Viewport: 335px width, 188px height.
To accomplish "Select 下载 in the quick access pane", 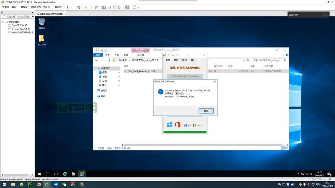I will point(104,76).
